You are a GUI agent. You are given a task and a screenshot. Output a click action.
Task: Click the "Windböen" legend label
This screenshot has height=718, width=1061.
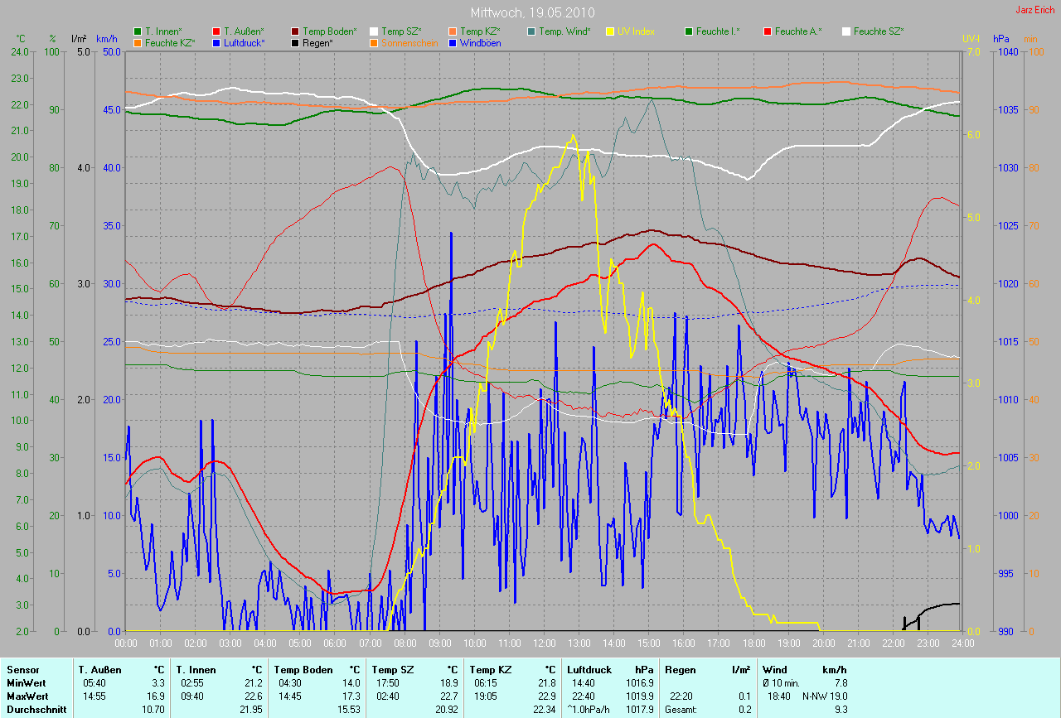click(480, 42)
